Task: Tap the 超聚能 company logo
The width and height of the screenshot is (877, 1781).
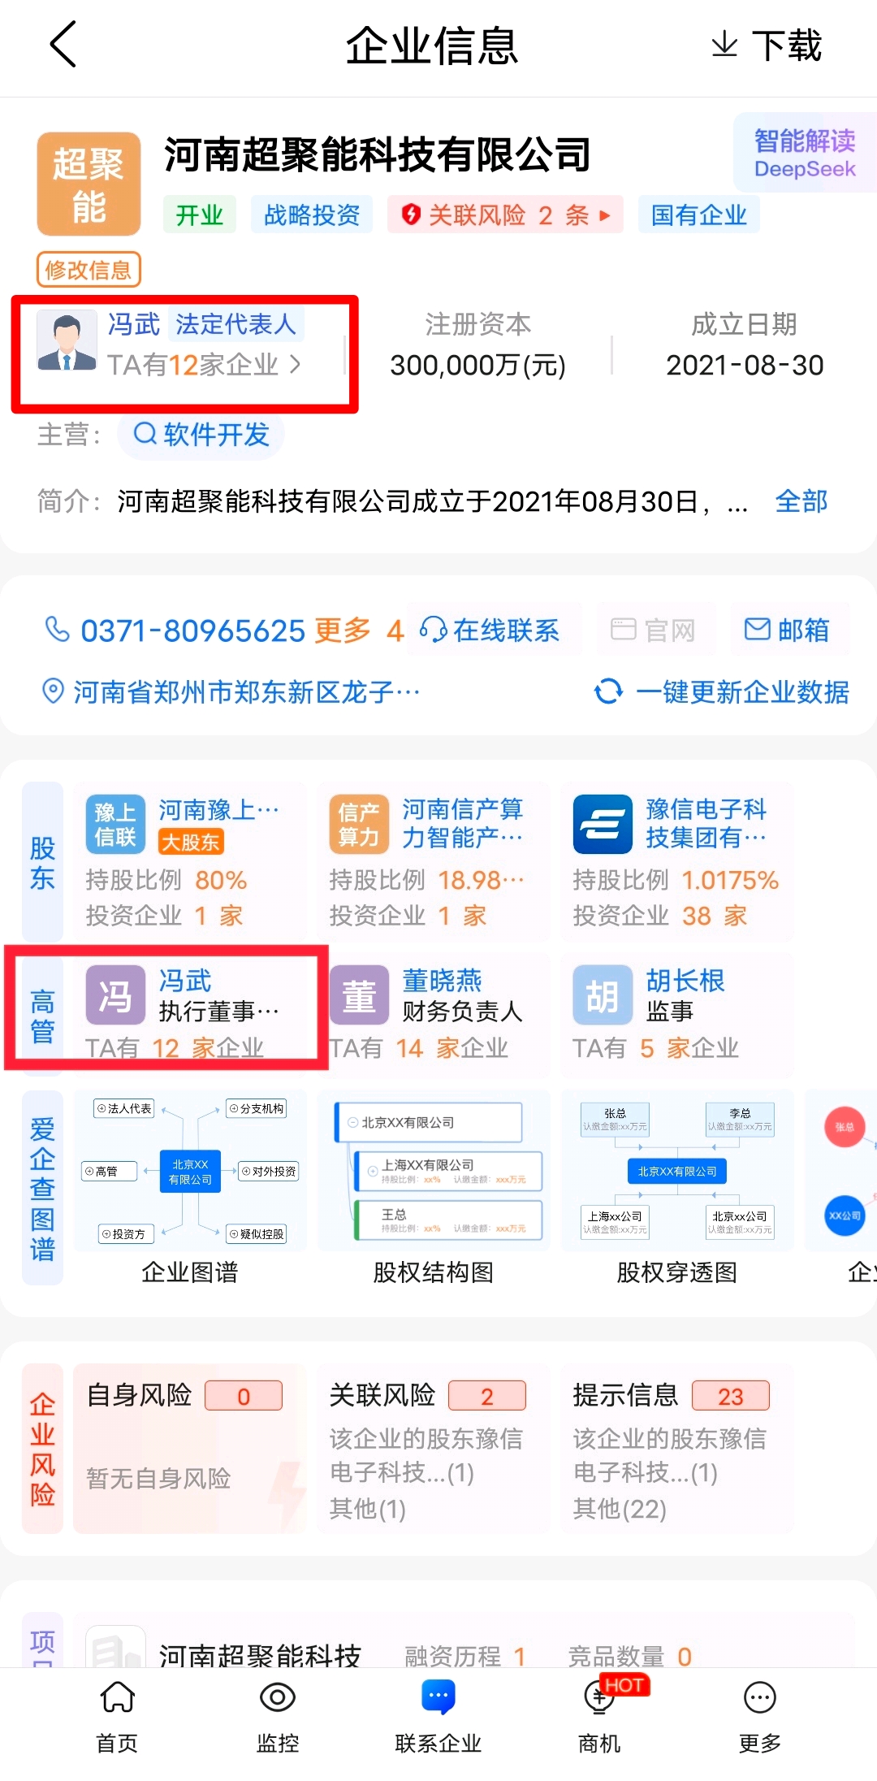Action: [89, 184]
